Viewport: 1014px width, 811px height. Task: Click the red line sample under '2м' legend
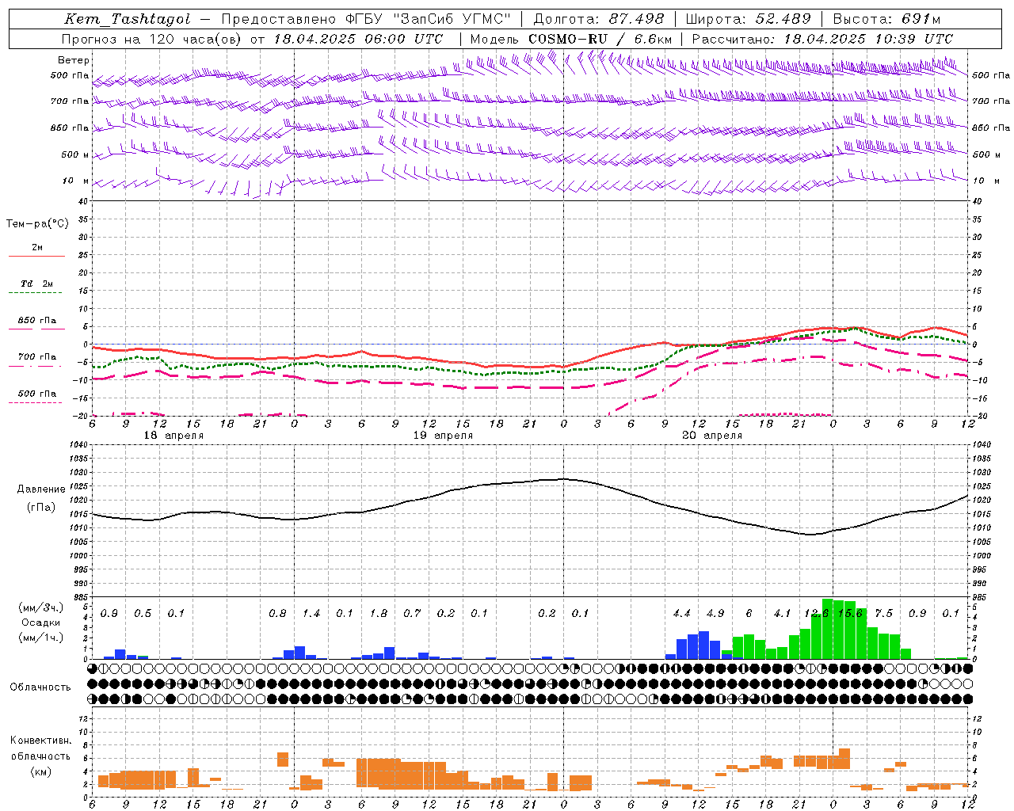[x=36, y=257]
